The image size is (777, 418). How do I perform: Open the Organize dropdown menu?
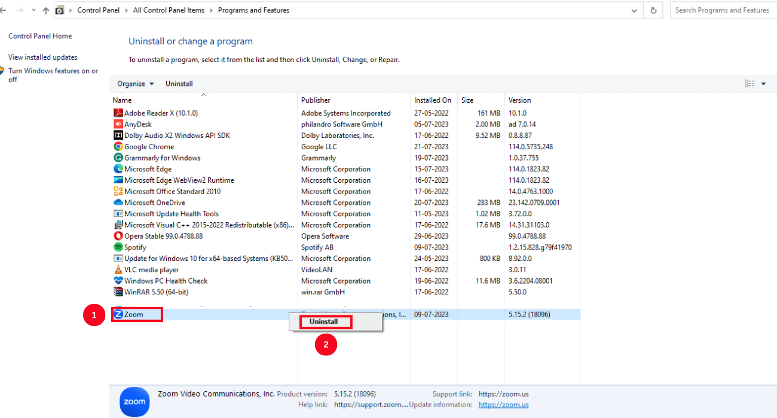pyautogui.click(x=136, y=84)
